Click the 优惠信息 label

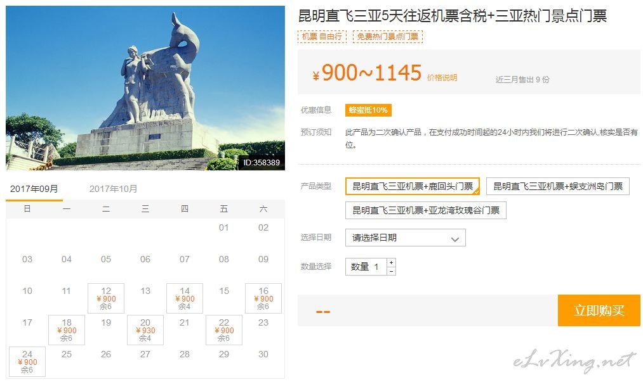(315, 110)
